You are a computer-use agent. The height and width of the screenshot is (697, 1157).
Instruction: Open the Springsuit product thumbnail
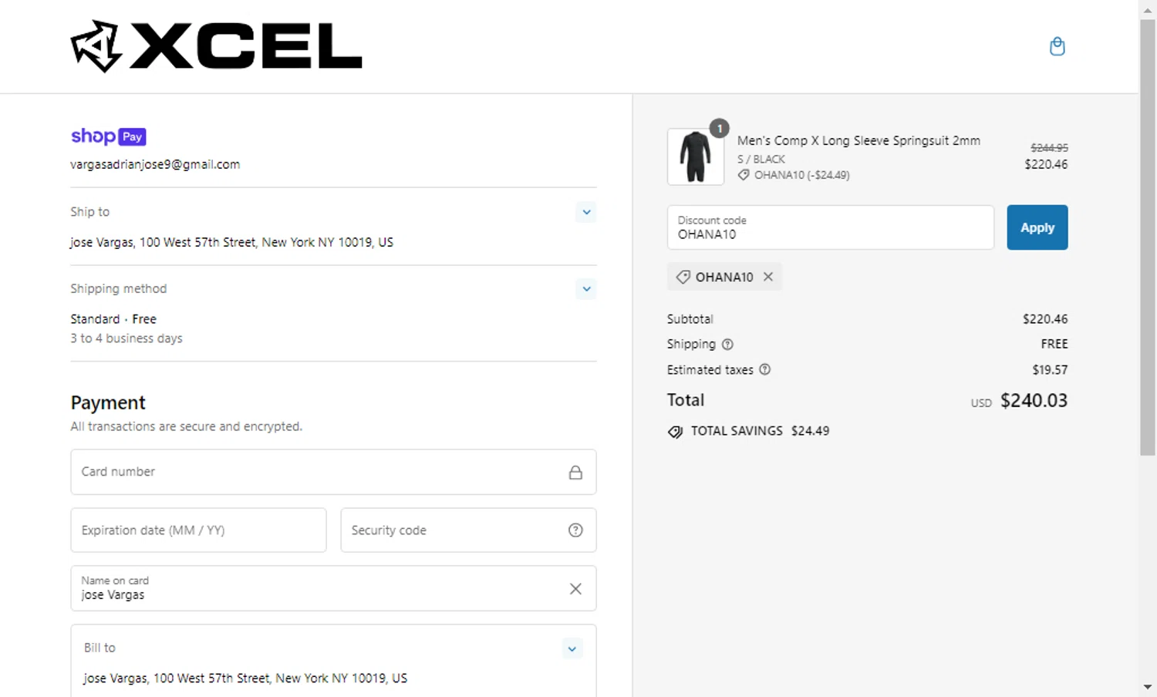pyautogui.click(x=695, y=157)
